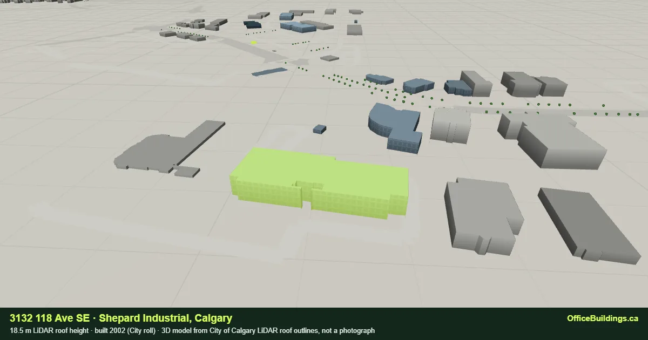Click the address text 3132 118 Ave SE
Screen dimensions: 648x340
(x=50, y=318)
